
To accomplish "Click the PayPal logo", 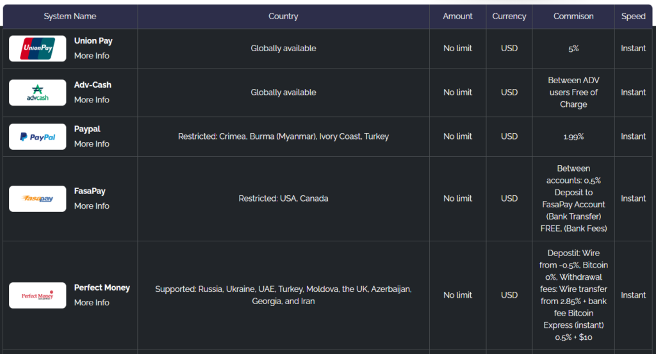I will (38, 136).
